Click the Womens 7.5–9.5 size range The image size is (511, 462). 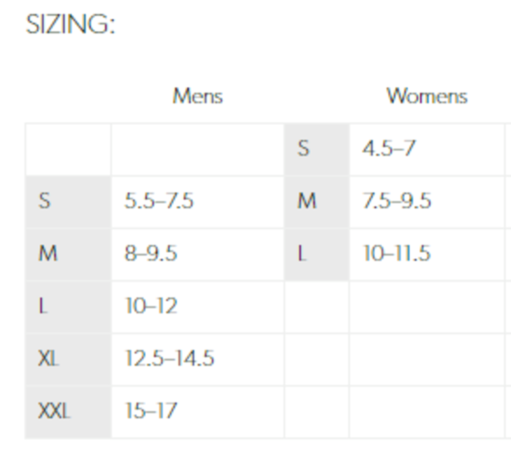coord(397,201)
